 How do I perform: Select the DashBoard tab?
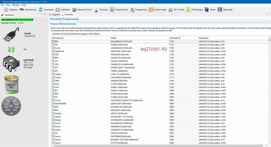[x=8, y=15]
